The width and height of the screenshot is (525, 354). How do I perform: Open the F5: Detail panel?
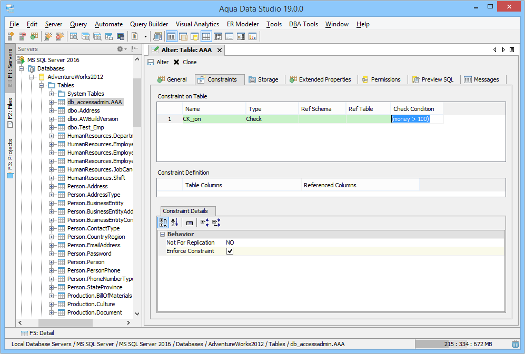click(x=37, y=333)
